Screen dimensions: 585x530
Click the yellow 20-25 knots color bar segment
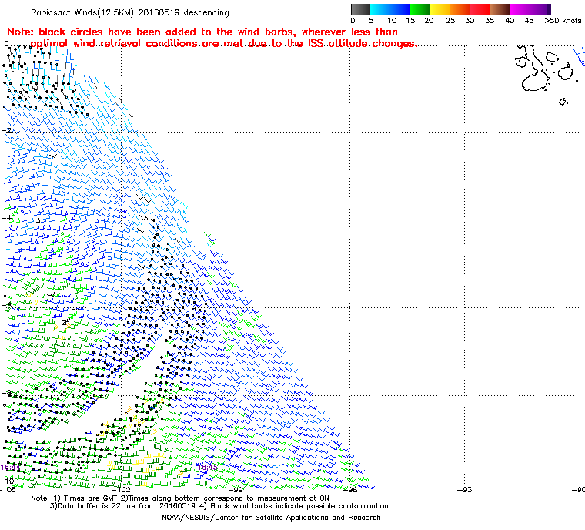pos(440,9)
